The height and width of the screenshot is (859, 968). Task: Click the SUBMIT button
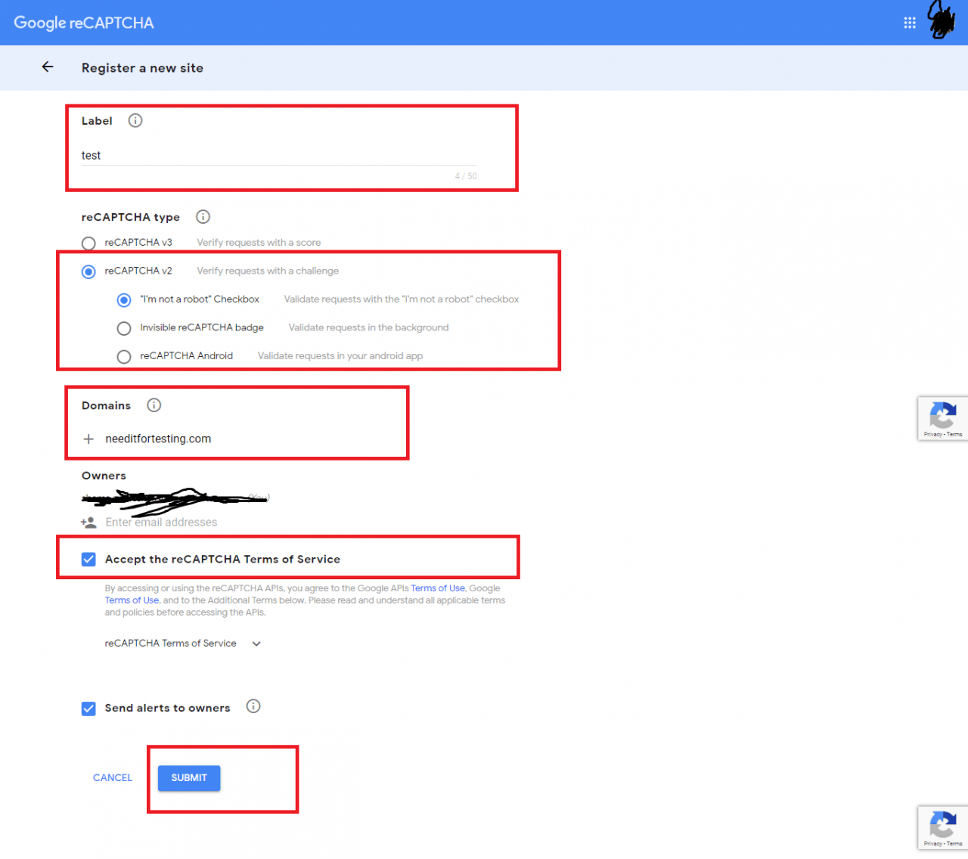click(x=188, y=777)
